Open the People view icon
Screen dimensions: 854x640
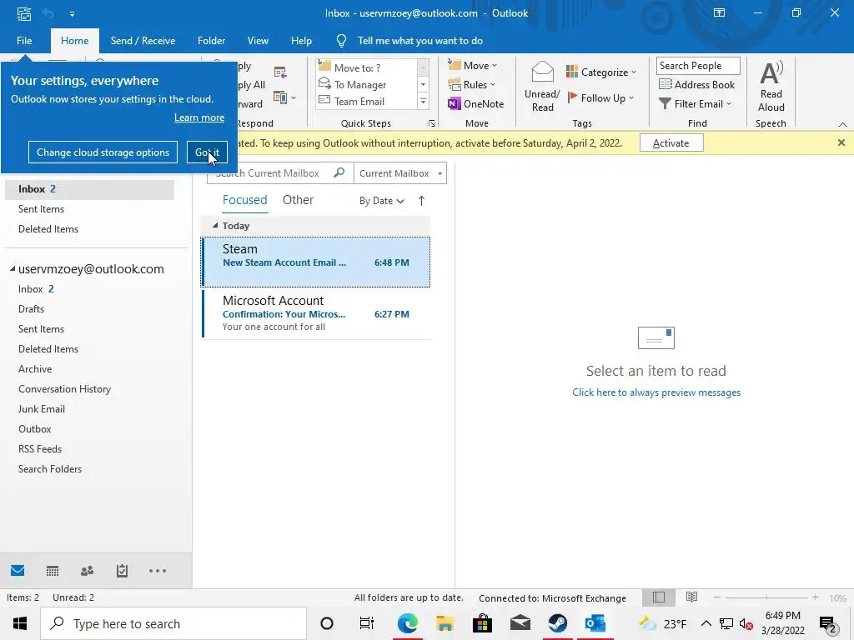click(x=87, y=570)
